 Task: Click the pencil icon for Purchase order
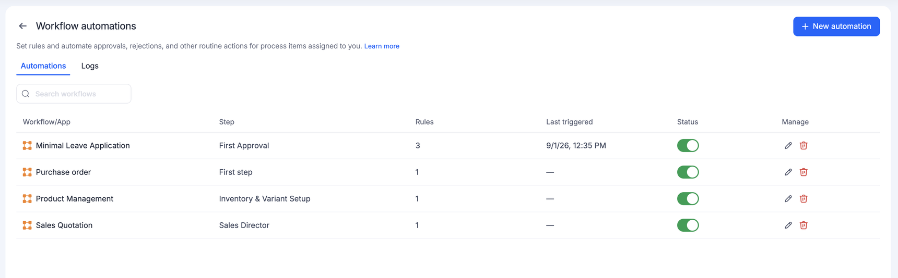[x=788, y=172]
